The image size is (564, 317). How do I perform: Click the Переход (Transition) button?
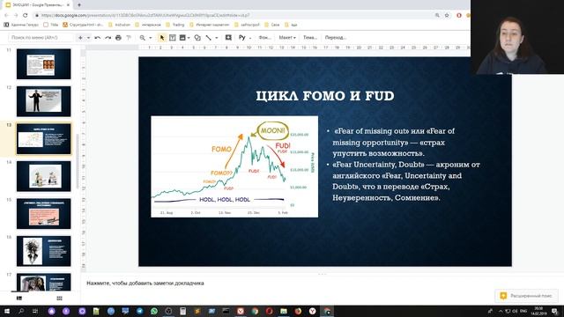[x=335, y=38]
